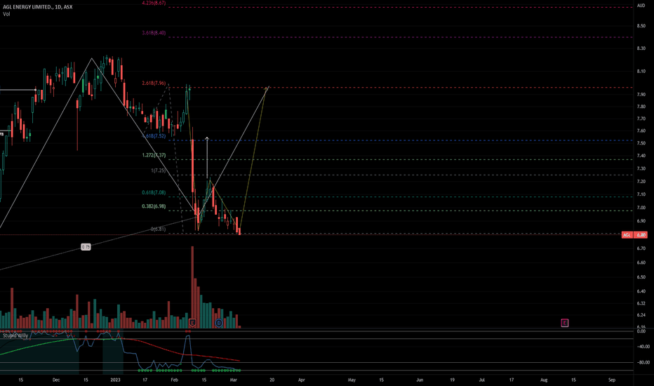Select the 0.618(7.08) Fibonacci level label
Screen dimensions: 654x386
tap(154, 193)
